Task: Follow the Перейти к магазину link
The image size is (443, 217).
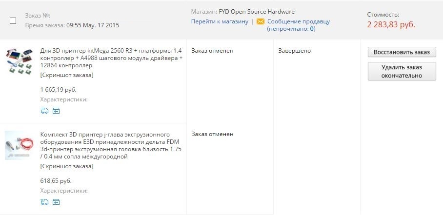Action: (x=220, y=21)
